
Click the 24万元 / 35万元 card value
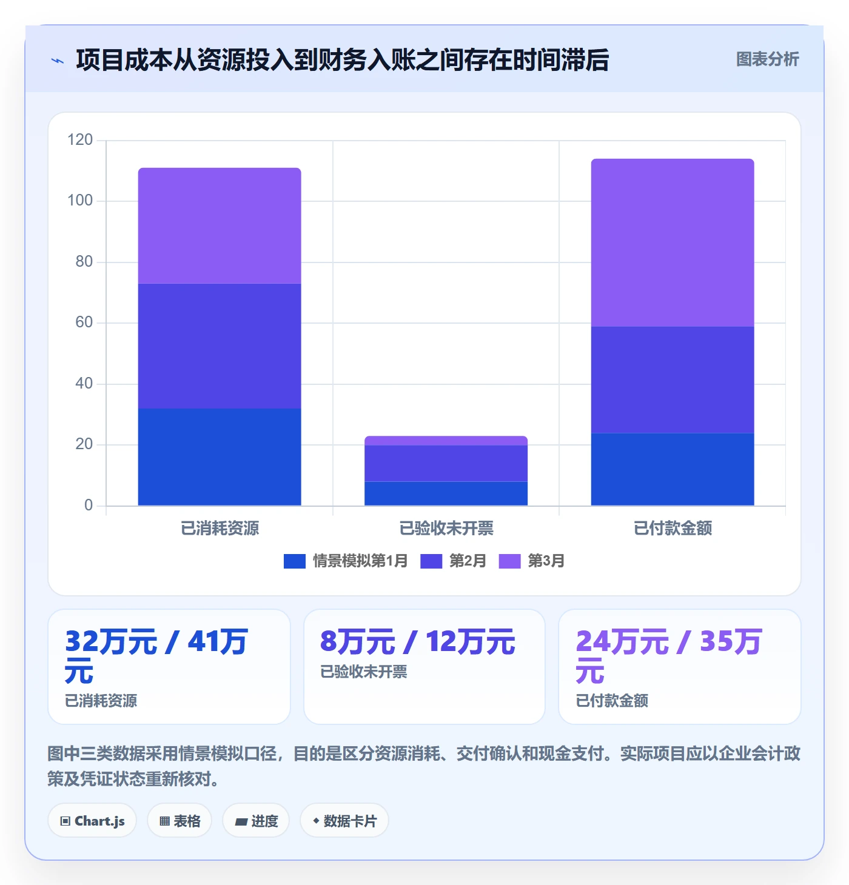pos(669,656)
